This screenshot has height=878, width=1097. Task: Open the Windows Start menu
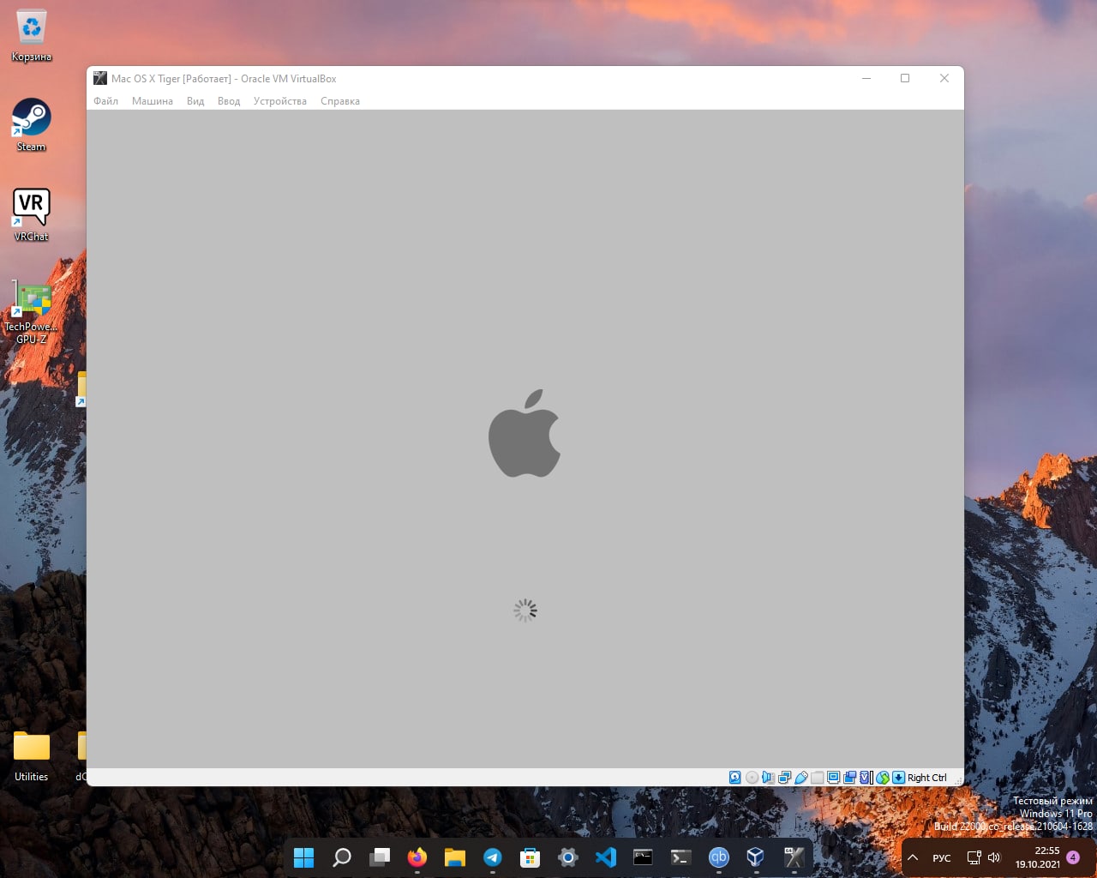304,857
